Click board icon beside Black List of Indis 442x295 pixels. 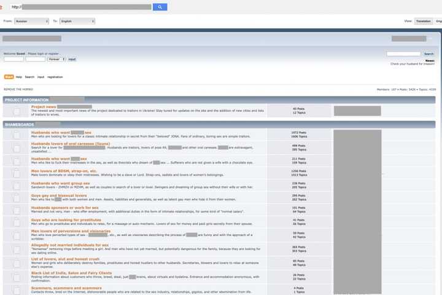click(x=17, y=277)
